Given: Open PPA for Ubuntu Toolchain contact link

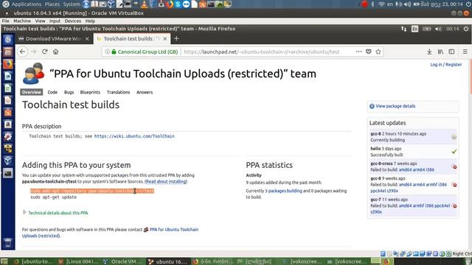Looking at the screenshot, I should coord(110,233).
